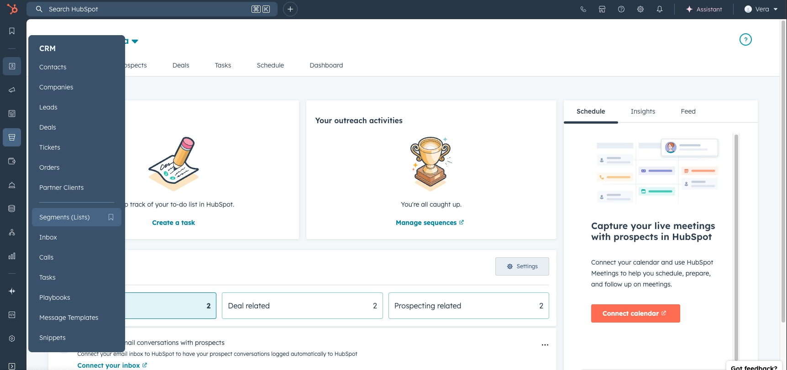Image resolution: width=787 pixels, height=370 pixels.
Task: Open the Automation workflows icon in sidebar
Action: tap(12, 232)
